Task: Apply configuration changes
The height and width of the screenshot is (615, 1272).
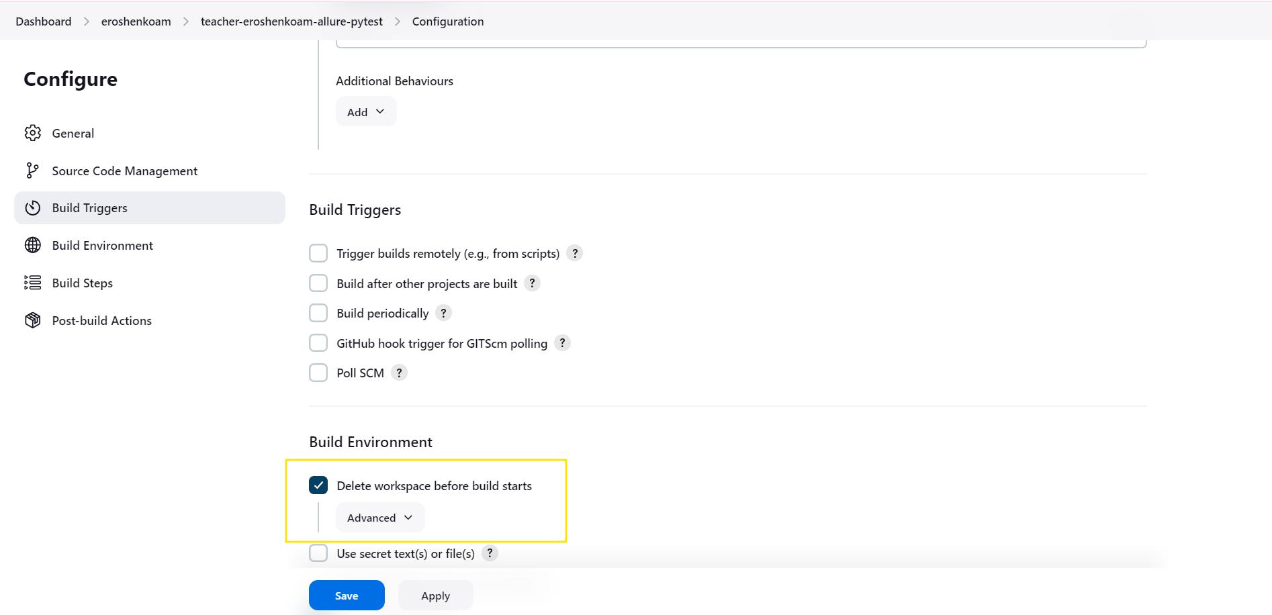Action: tap(436, 596)
